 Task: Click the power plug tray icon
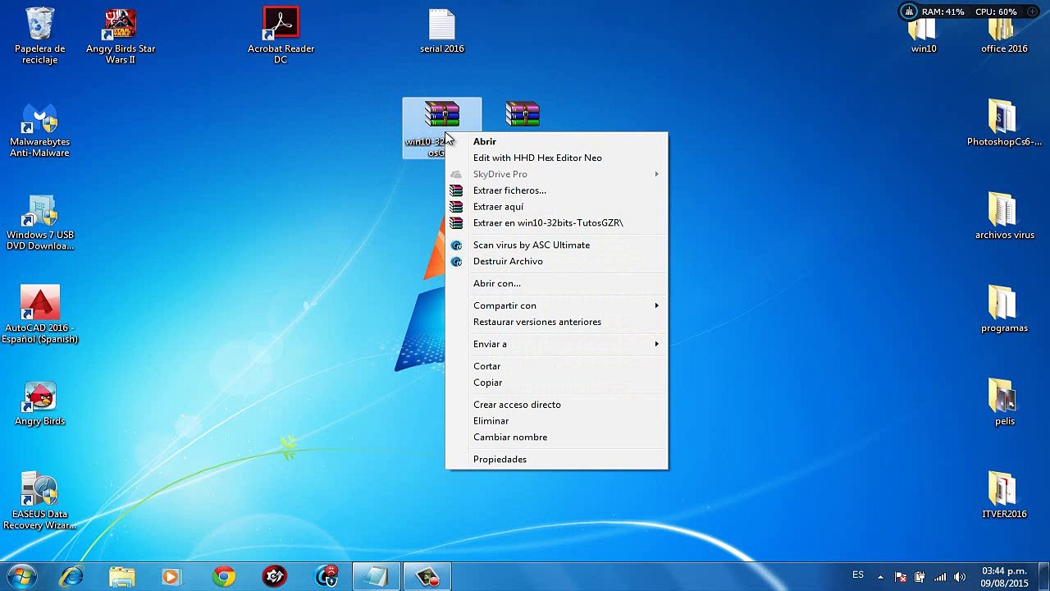point(920,577)
